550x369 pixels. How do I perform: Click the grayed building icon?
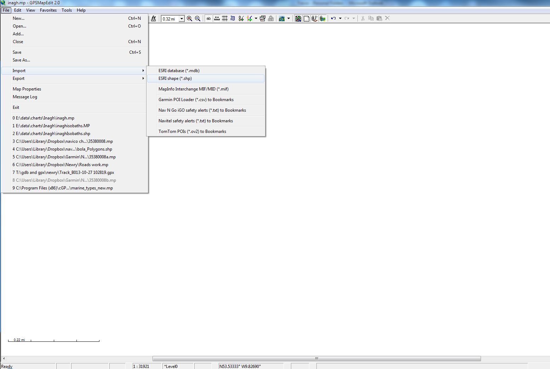271,18
